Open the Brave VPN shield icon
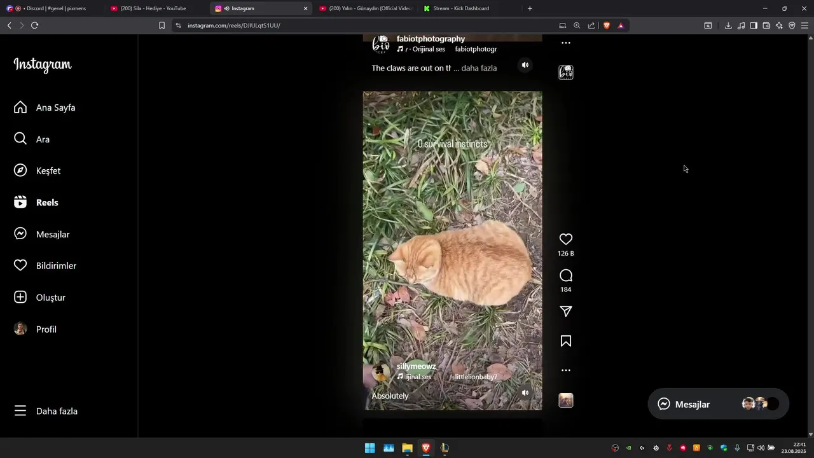Screen dimensions: 814x458 792,25
